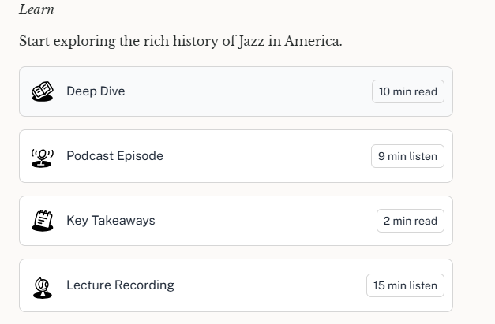Click the 10 min read badge
Image resolution: width=495 pixels, height=324 pixels.
[x=408, y=91]
